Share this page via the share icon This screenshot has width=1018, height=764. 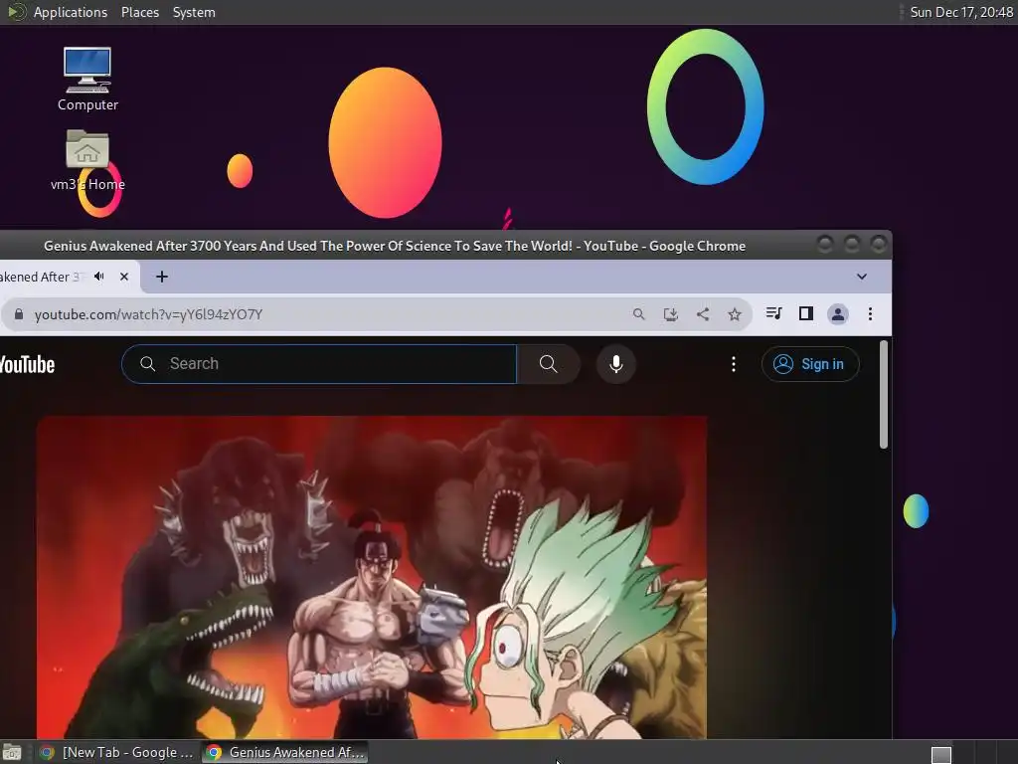tap(703, 314)
